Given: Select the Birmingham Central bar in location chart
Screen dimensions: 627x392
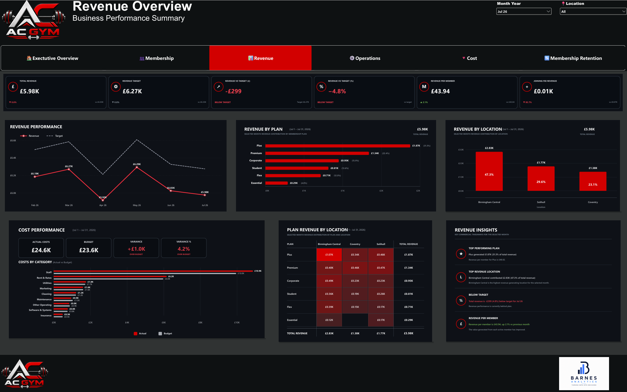Looking at the screenshot, I should [489, 171].
